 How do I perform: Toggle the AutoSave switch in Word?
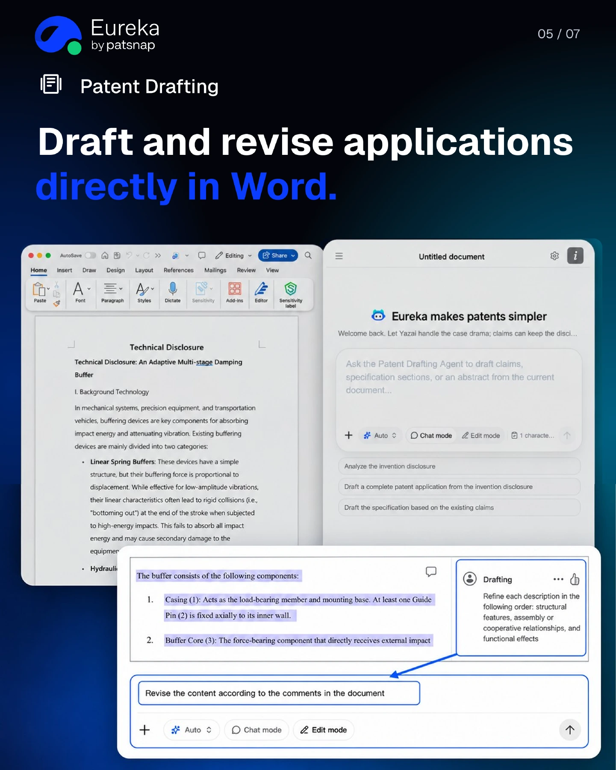(90, 255)
